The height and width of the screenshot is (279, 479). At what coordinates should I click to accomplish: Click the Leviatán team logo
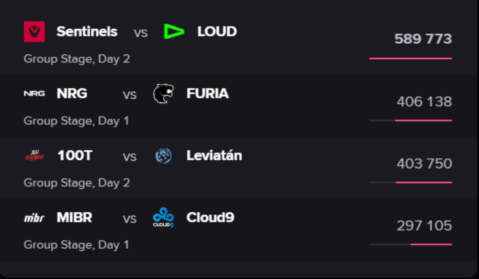[164, 156]
